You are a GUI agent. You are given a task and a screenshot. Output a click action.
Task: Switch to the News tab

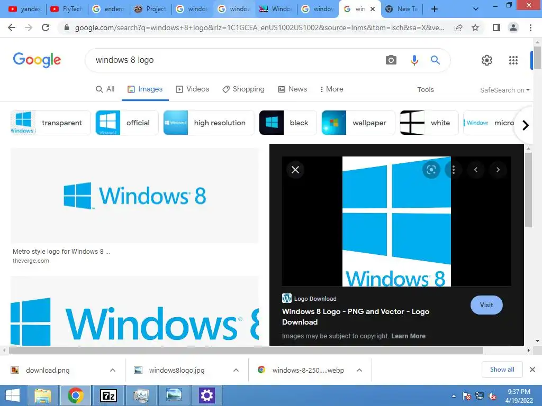click(292, 89)
